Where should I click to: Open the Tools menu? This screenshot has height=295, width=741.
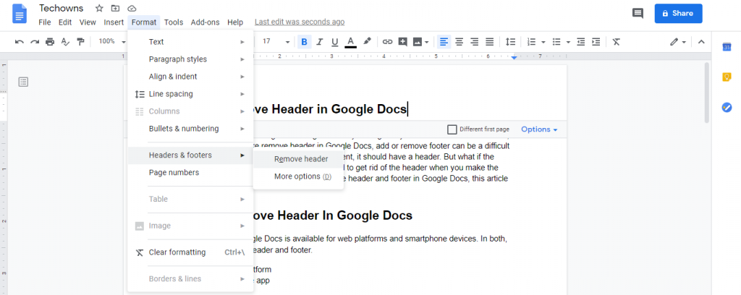point(174,22)
